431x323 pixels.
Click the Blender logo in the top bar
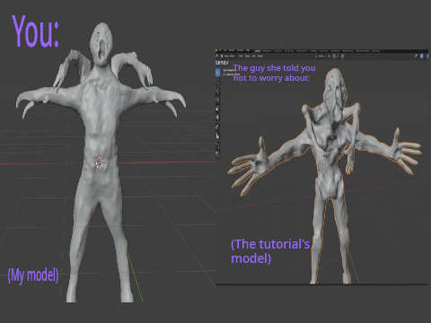(216, 50)
